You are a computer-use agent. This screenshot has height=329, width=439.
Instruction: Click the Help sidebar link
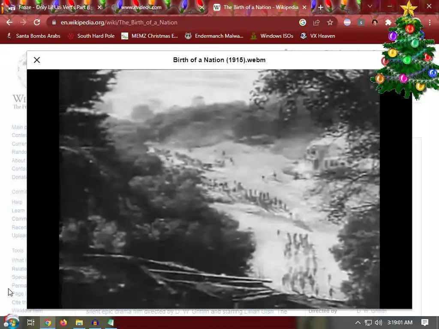[x=17, y=202]
